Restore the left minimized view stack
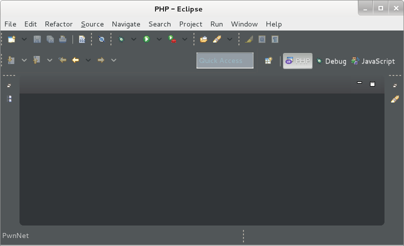404x246 pixels. pos(9,86)
